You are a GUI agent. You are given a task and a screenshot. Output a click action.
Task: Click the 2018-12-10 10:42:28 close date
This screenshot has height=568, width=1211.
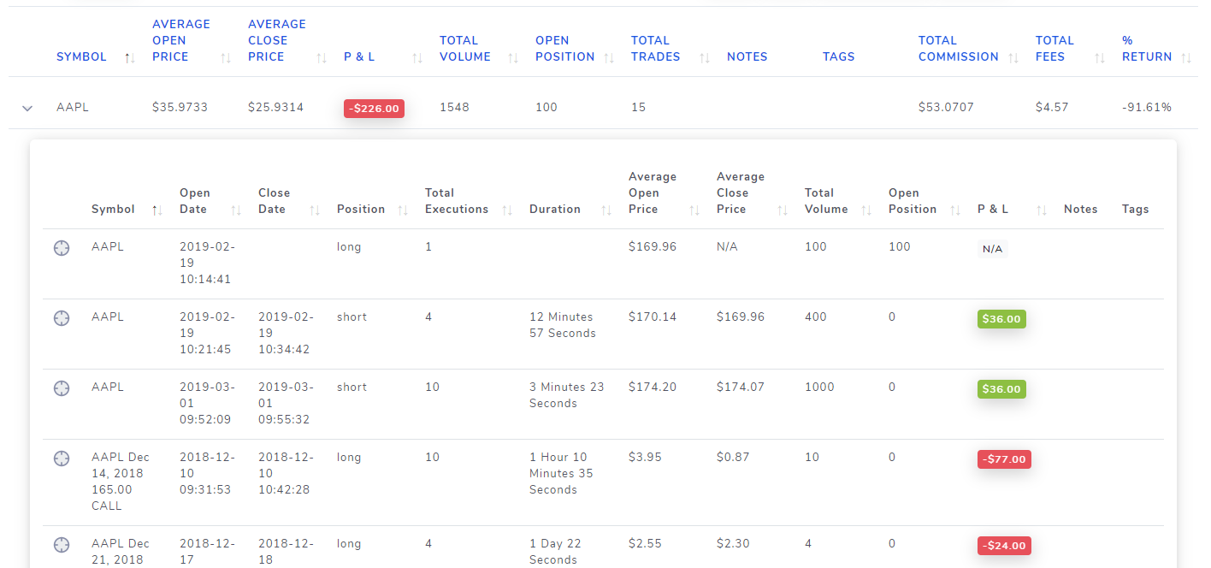coord(287,474)
